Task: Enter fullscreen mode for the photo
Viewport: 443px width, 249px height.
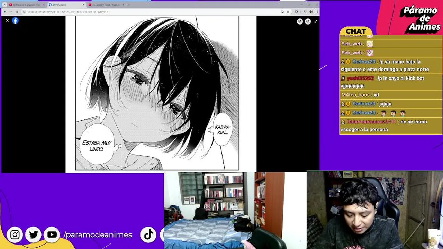Action: click(316, 21)
